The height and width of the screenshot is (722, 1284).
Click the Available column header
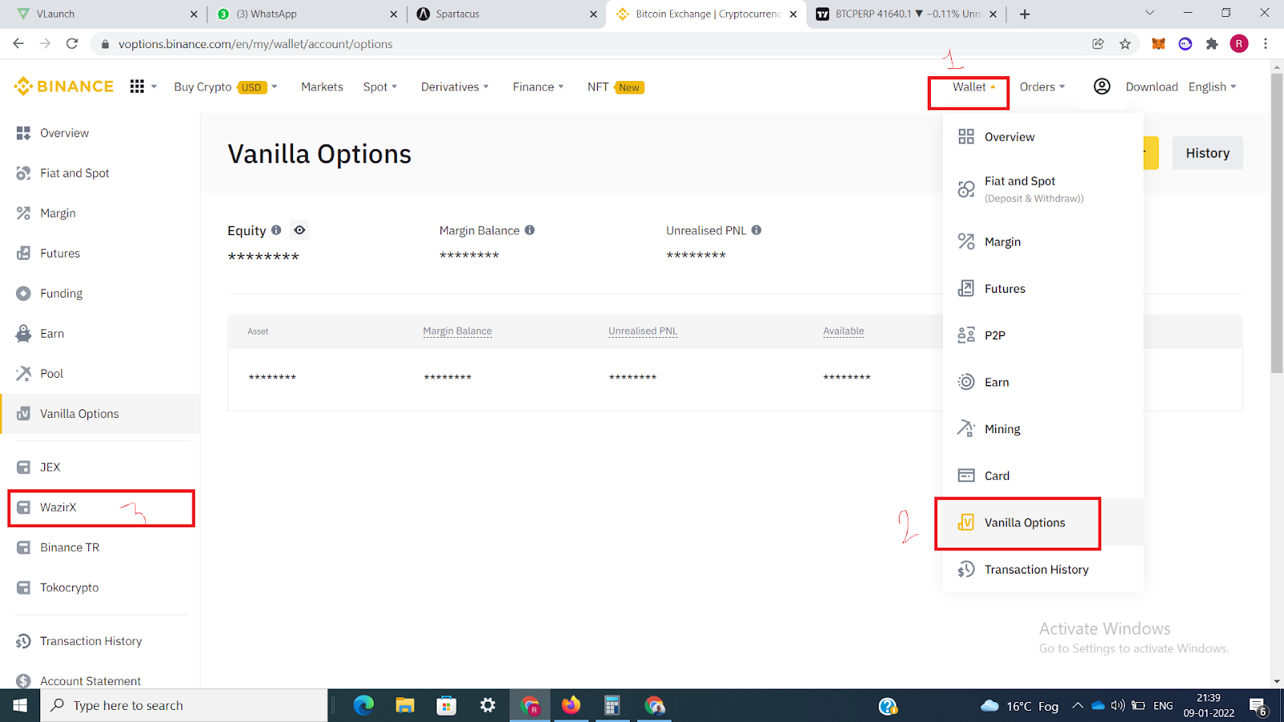point(843,331)
